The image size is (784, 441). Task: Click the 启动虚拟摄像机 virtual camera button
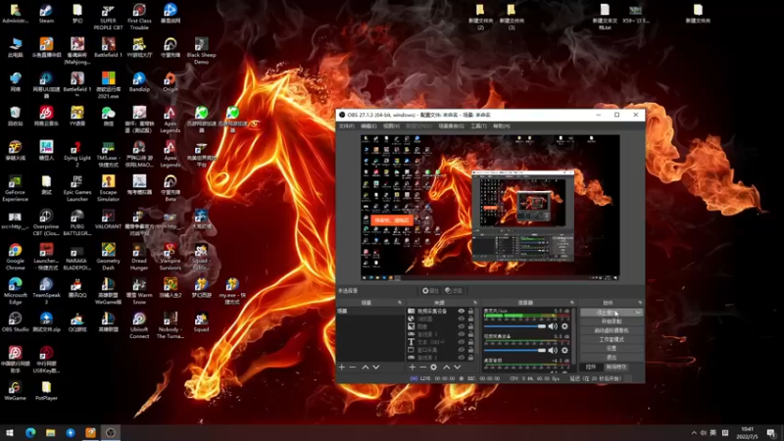612,330
